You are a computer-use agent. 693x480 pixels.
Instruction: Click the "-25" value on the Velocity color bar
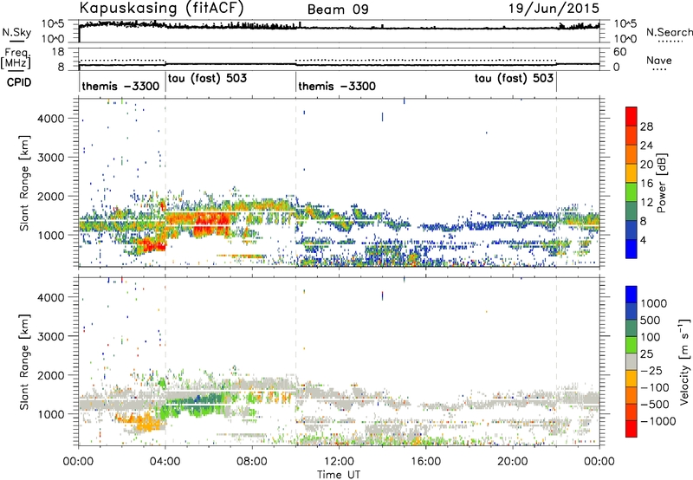[x=650, y=370]
